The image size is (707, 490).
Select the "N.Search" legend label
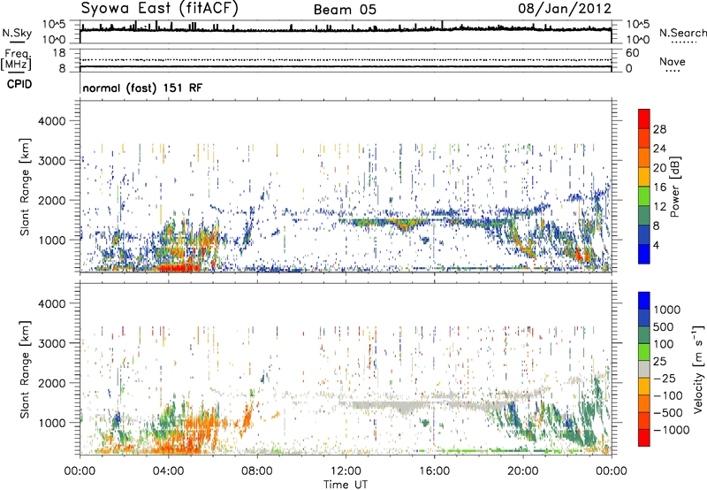pos(682,33)
